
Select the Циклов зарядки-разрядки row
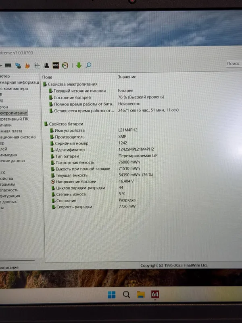tap(78, 188)
